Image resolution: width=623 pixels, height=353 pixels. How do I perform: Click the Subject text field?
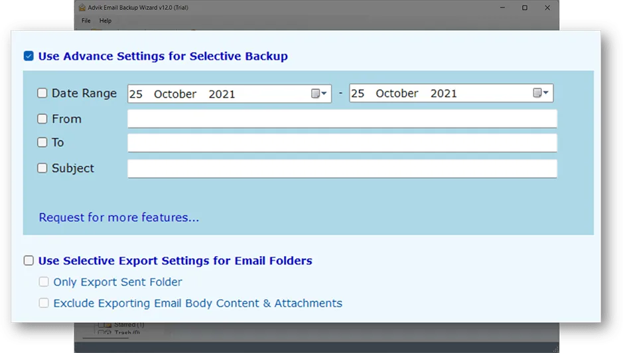coord(342,169)
